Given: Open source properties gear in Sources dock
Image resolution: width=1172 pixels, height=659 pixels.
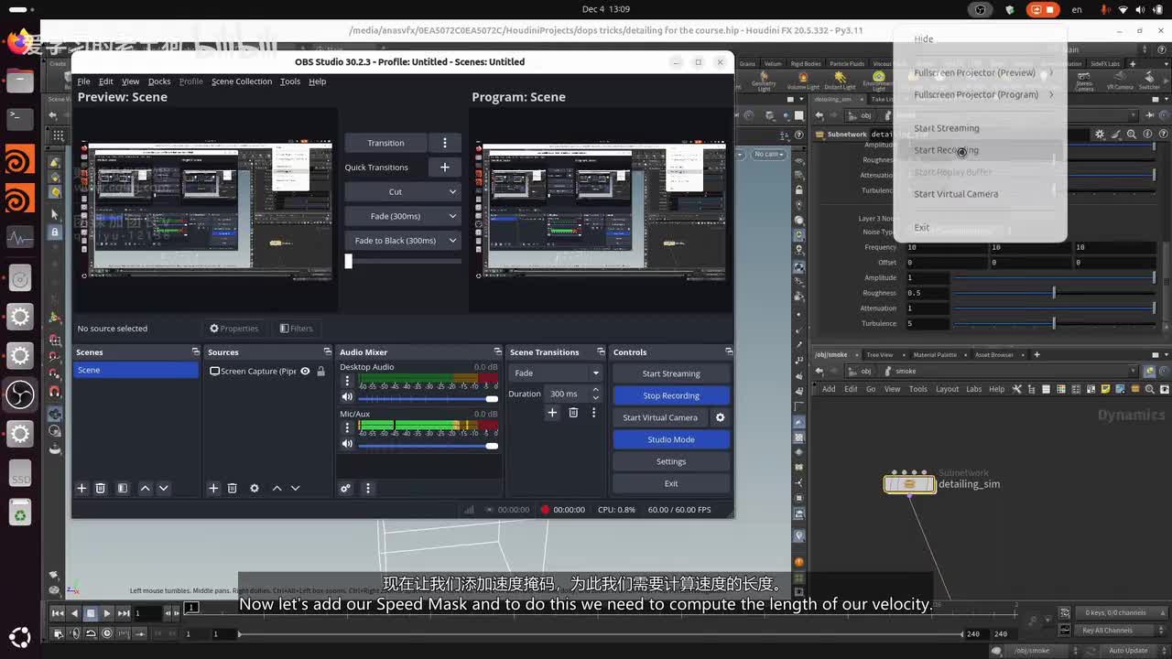Looking at the screenshot, I should tap(255, 489).
